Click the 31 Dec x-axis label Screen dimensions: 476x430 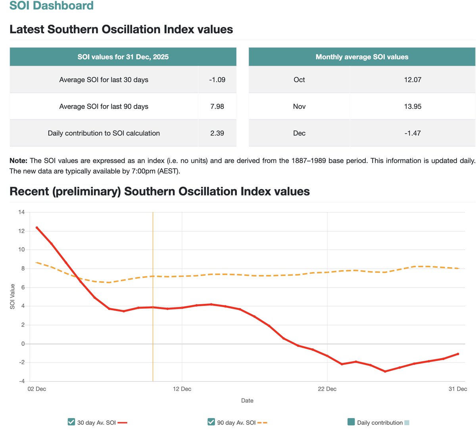pos(458,389)
